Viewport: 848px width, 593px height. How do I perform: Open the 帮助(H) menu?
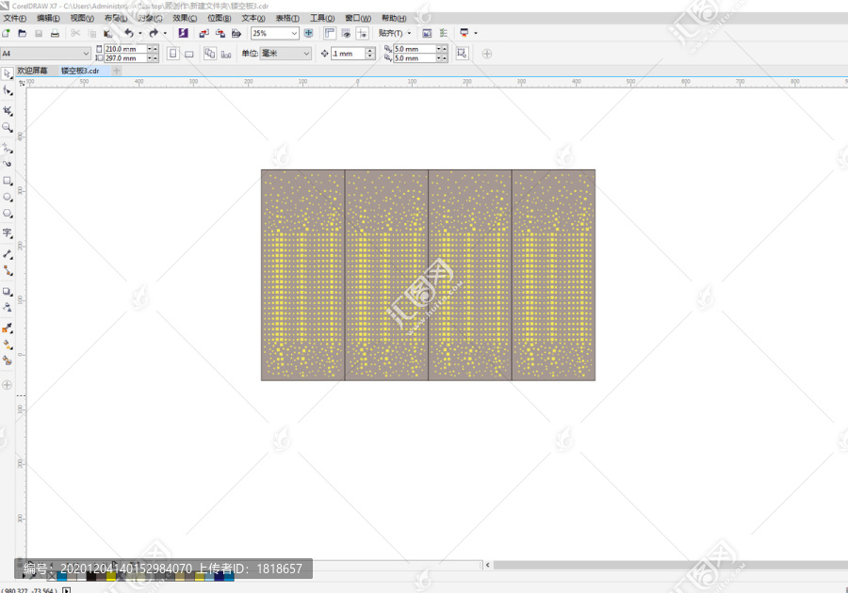click(394, 18)
